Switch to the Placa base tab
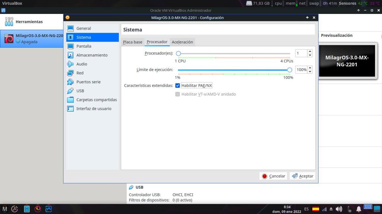382x214 pixels. [132, 42]
